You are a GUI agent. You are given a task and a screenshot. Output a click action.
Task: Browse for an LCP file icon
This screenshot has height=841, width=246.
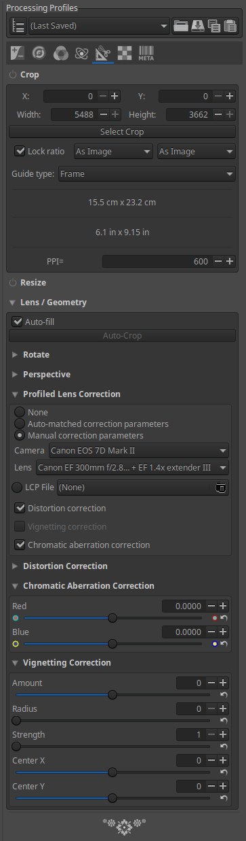[x=220, y=487]
